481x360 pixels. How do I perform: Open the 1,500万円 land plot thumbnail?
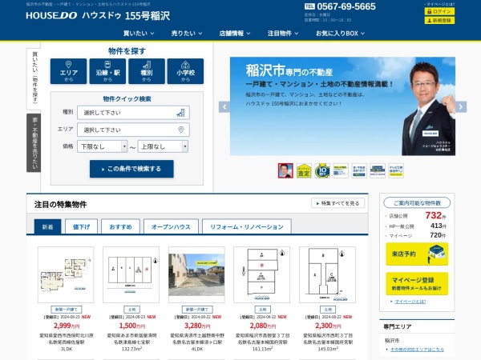tap(131, 275)
